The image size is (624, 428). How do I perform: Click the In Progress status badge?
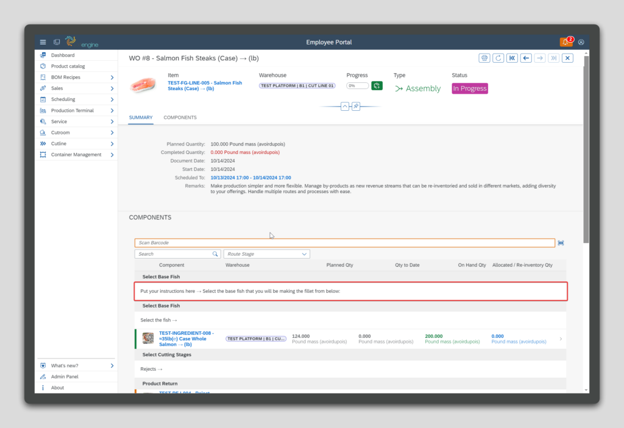[470, 88]
